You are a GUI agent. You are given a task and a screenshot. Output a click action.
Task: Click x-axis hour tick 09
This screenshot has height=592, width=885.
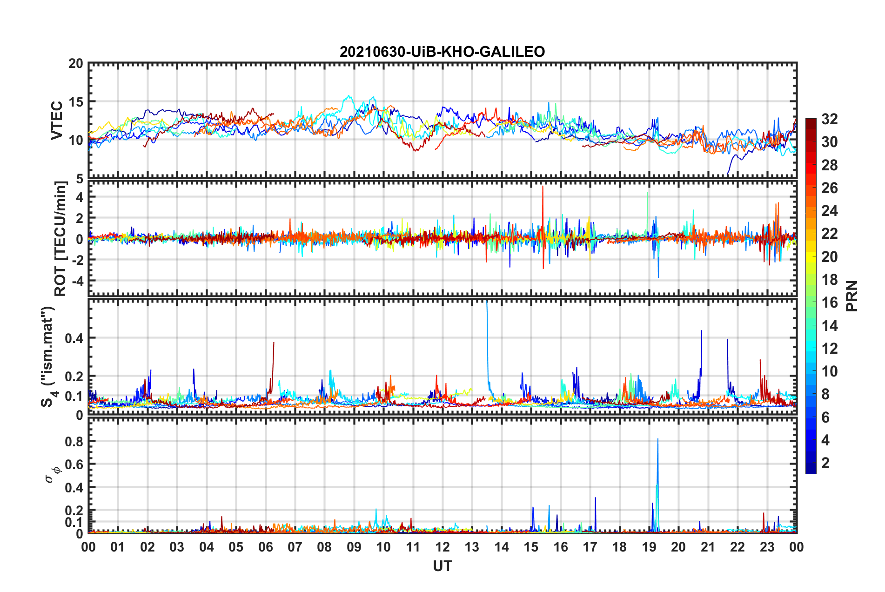click(x=354, y=547)
